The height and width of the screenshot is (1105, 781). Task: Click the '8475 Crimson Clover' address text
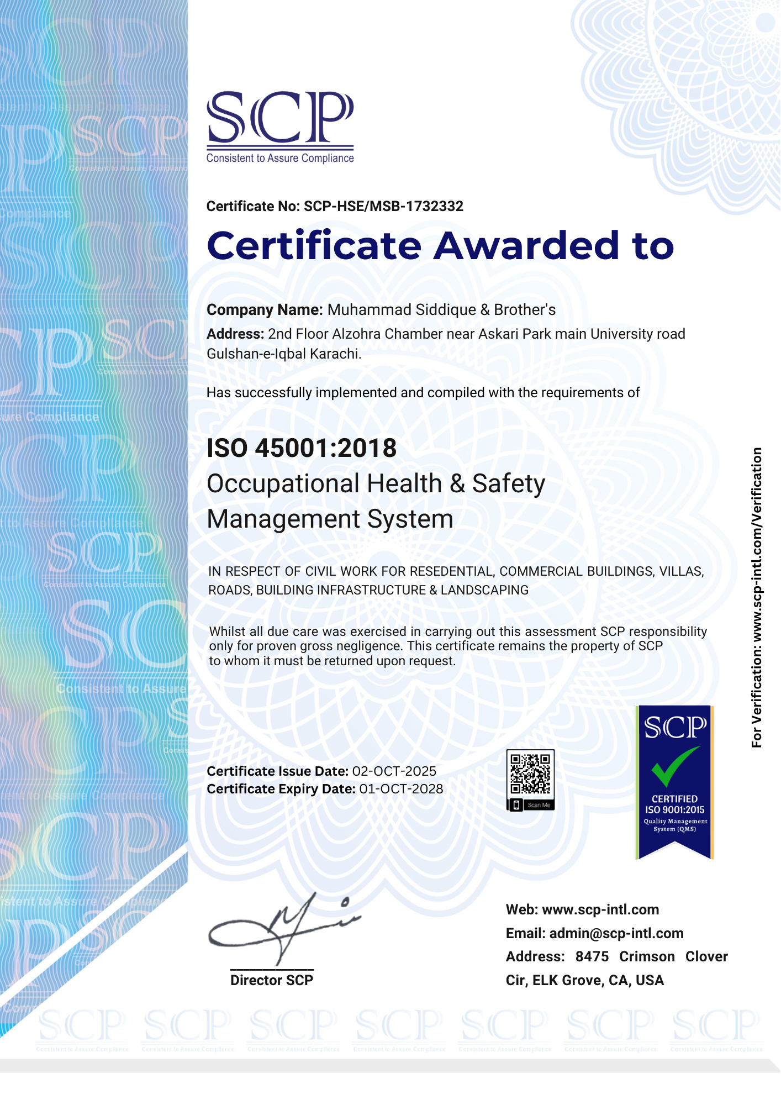point(652,956)
